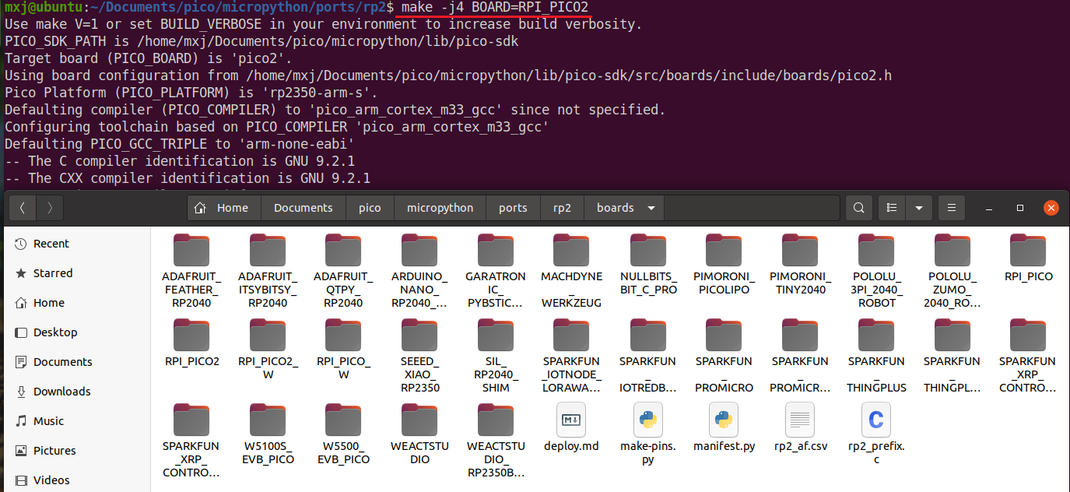Navigate to pico in the path bar
1070x492 pixels.
pos(370,208)
